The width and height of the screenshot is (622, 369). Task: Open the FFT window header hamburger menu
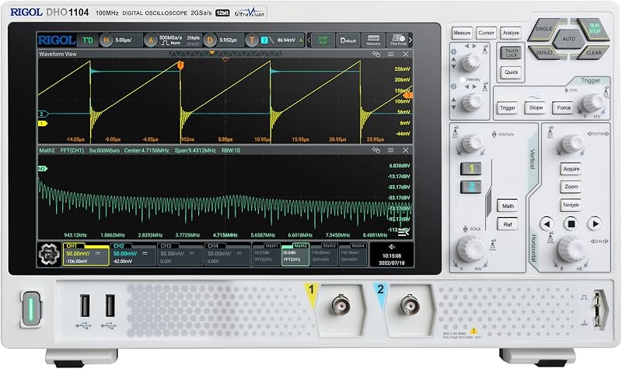tap(391, 150)
